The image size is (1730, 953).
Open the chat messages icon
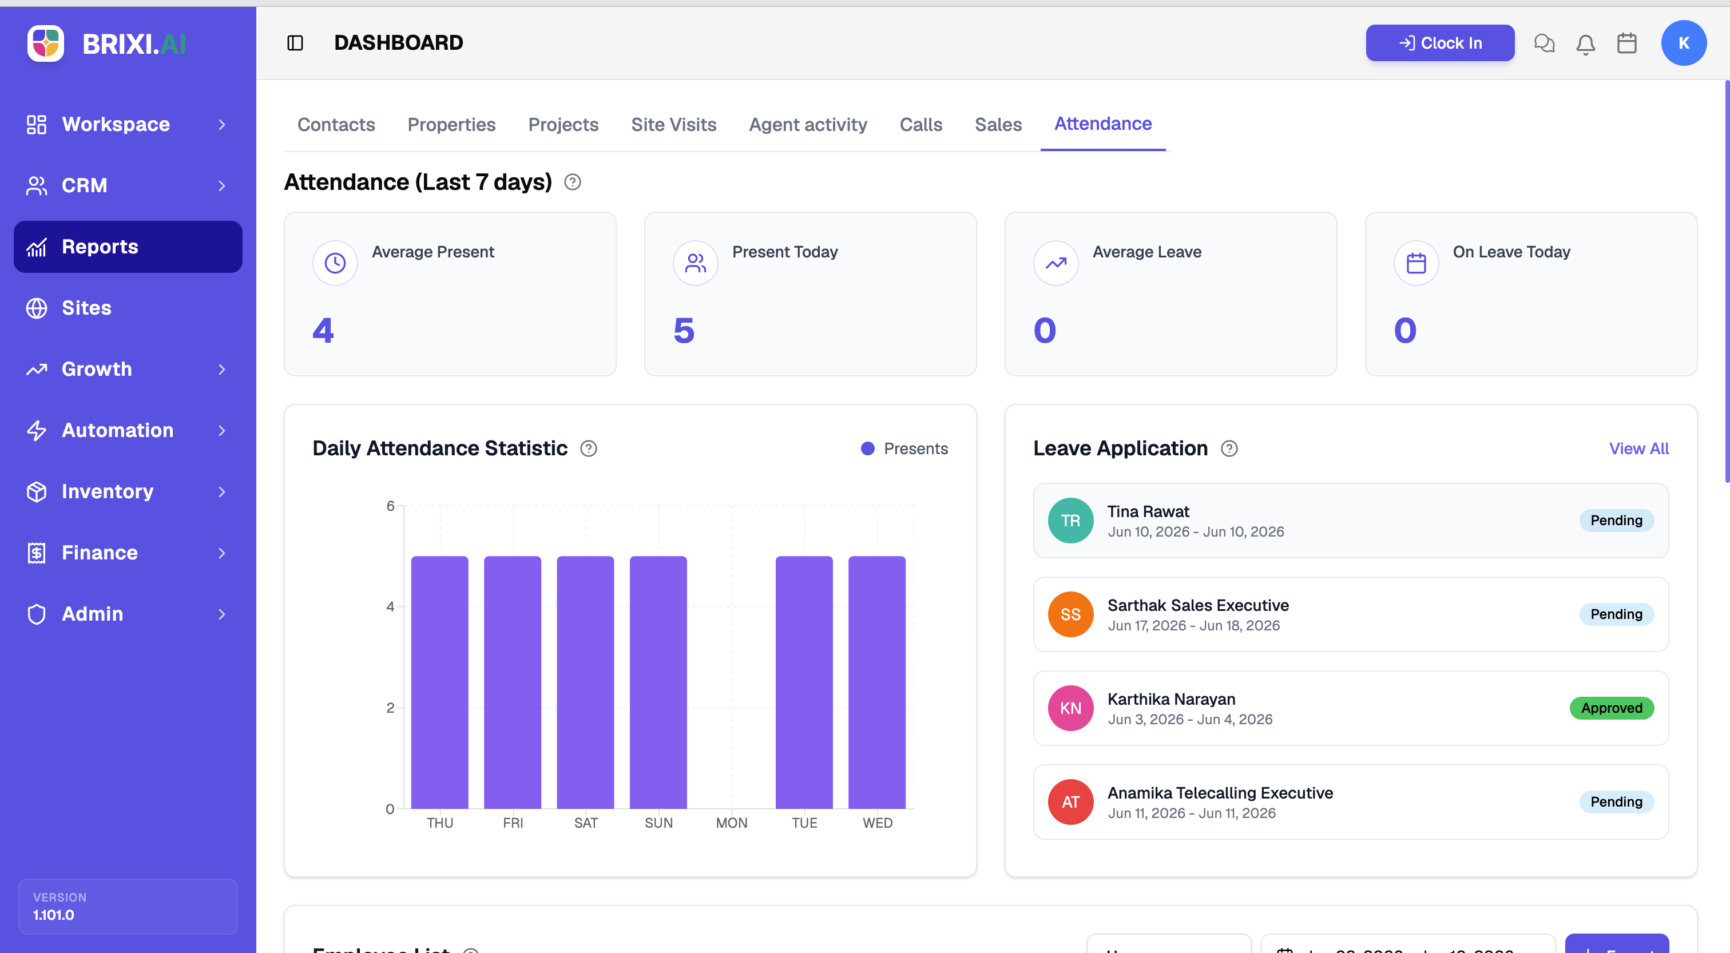1544,43
